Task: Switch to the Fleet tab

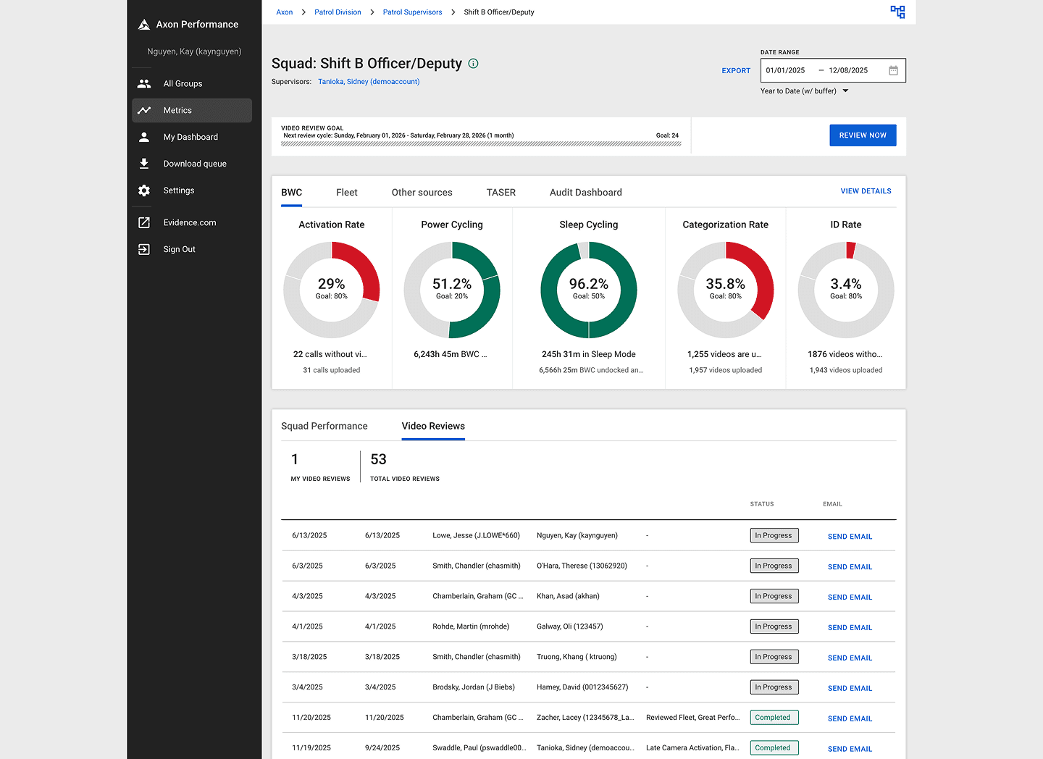Action: [x=346, y=192]
